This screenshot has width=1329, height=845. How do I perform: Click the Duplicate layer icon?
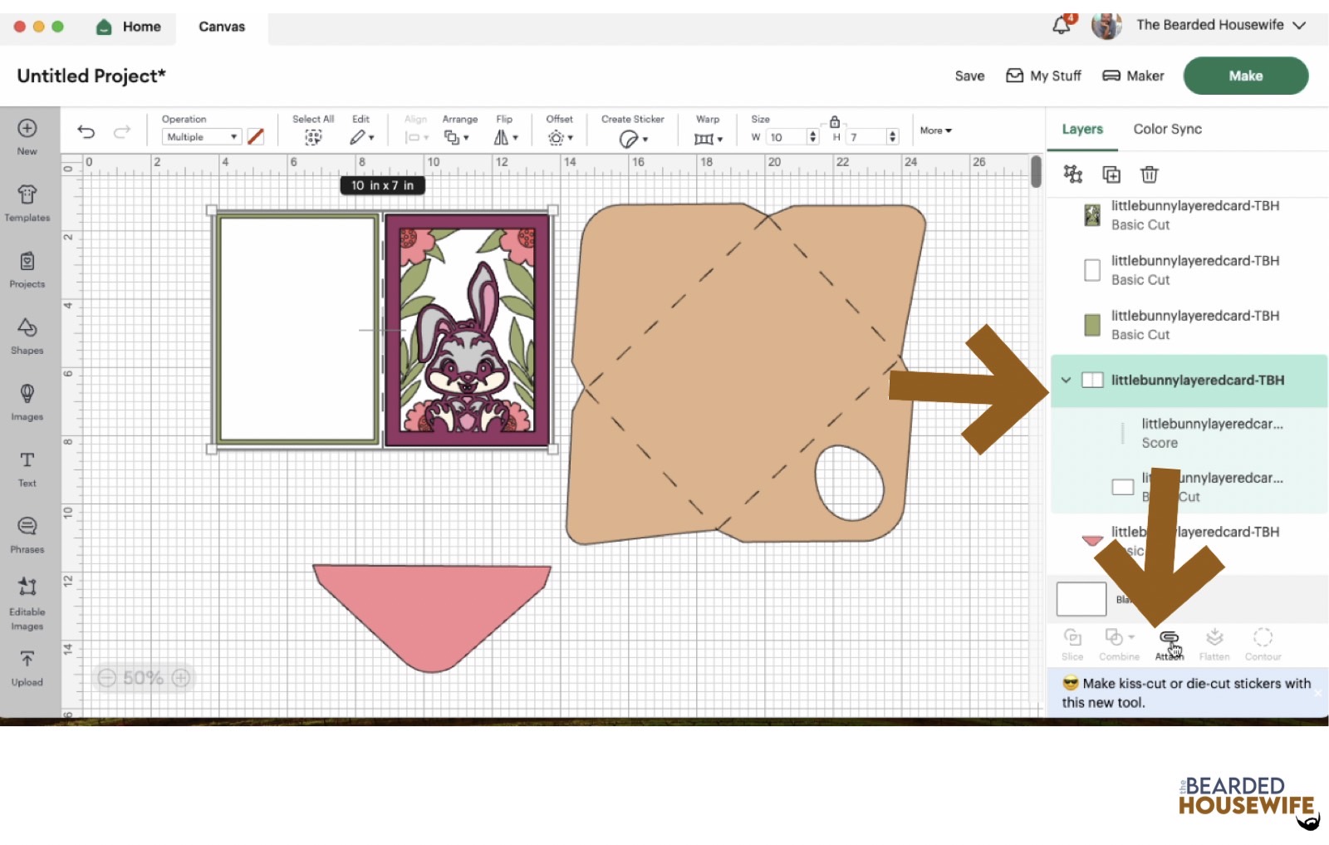(1111, 174)
